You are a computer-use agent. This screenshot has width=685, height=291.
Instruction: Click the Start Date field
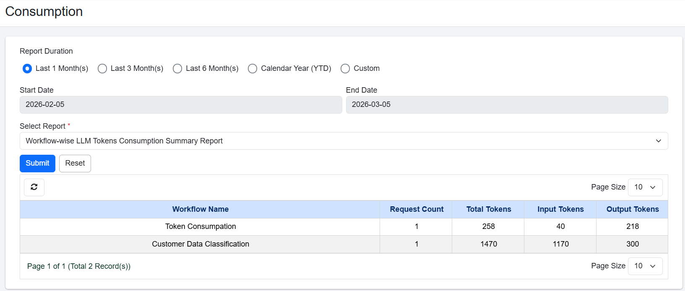181,104
